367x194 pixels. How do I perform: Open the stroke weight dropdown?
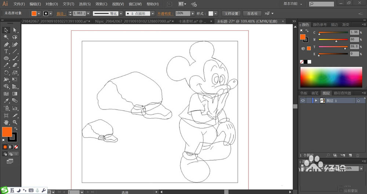tap(88, 14)
